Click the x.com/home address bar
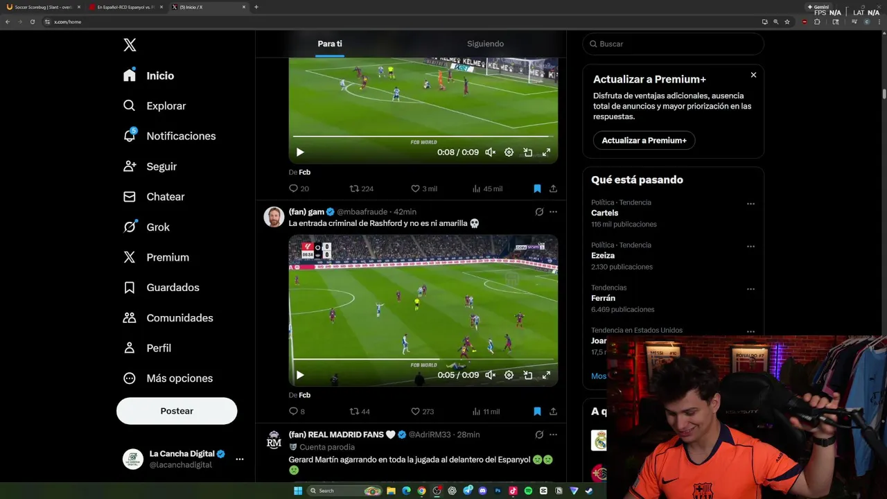This screenshot has height=499, width=887. click(x=402, y=21)
